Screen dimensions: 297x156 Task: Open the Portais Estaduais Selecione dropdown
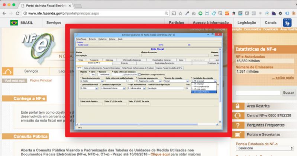click(x=265, y=148)
